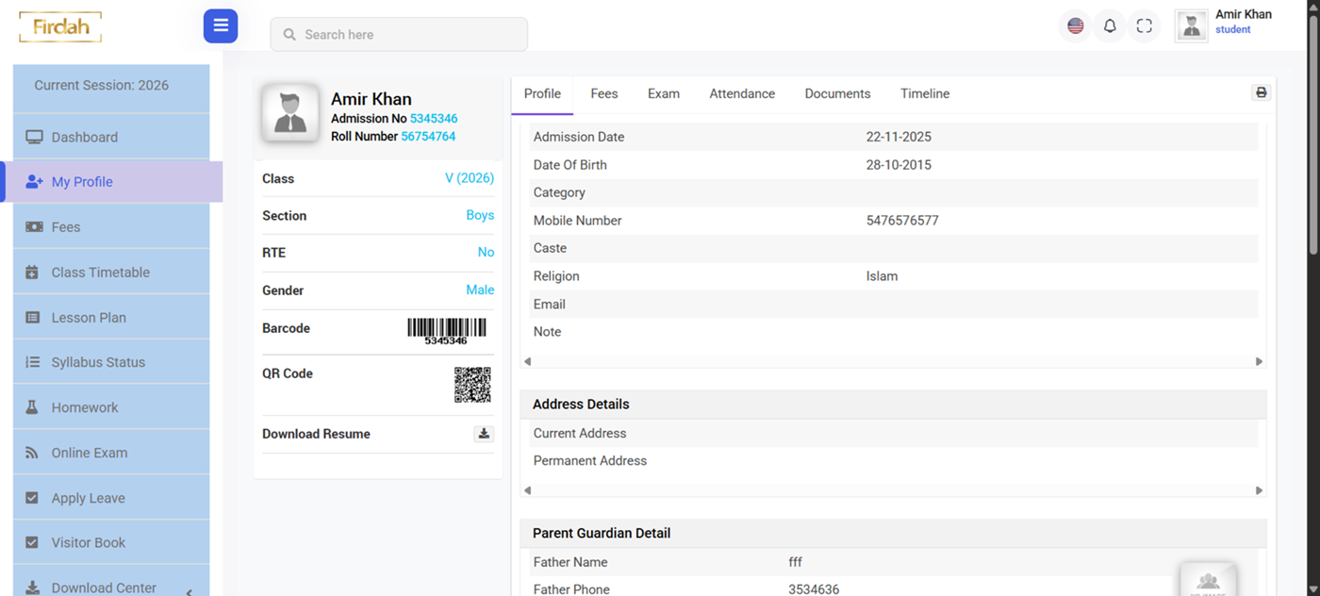Go to Dashboard in the sidebar

tap(85, 137)
